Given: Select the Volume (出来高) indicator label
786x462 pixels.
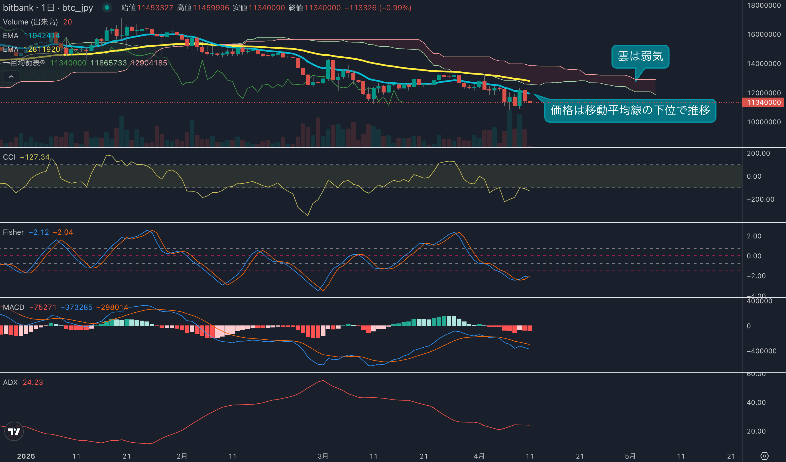Looking at the screenshot, I should click(30, 22).
